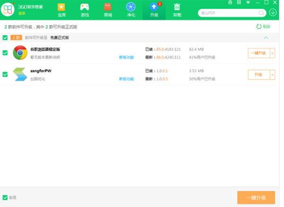Click the Chrome browser icon
Image resolution: width=284 pixels, height=207 pixels.
[x=20, y=53]
